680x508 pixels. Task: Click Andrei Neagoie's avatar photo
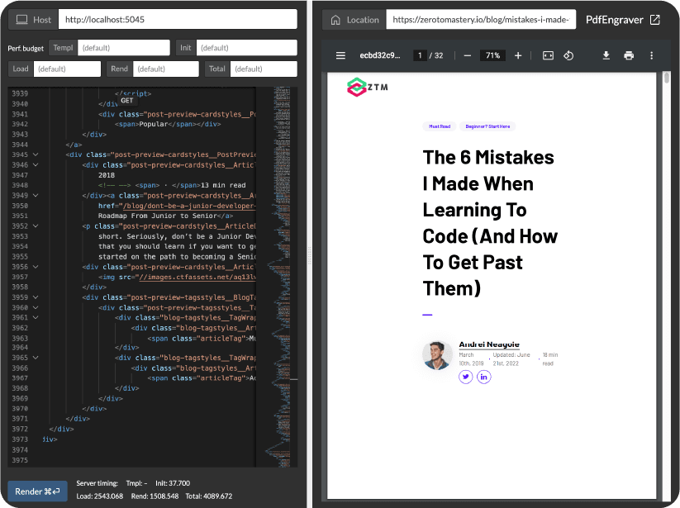(438, 355)
